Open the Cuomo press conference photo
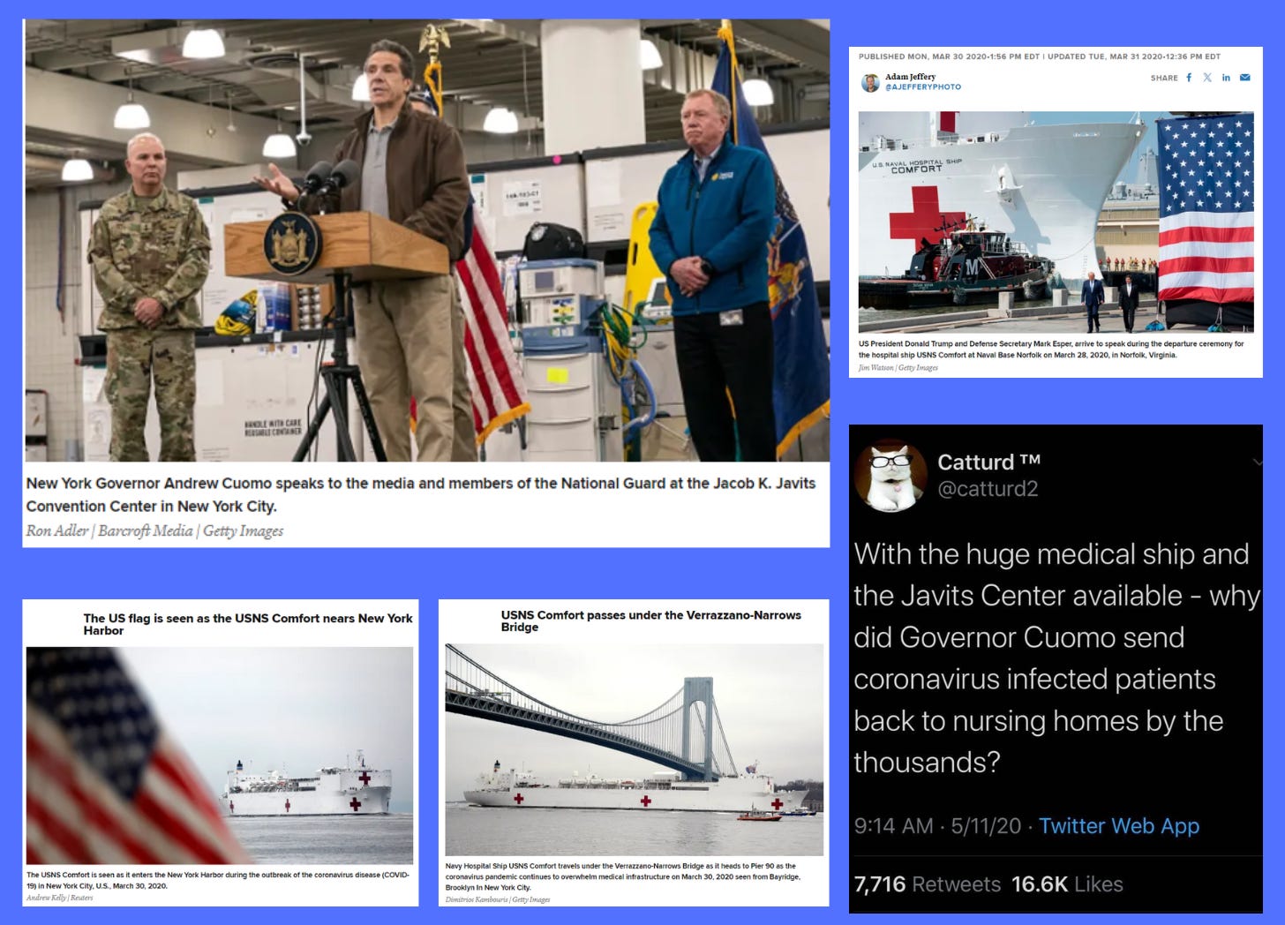This screenshot has width=1285, height=925. coord(426,240)
